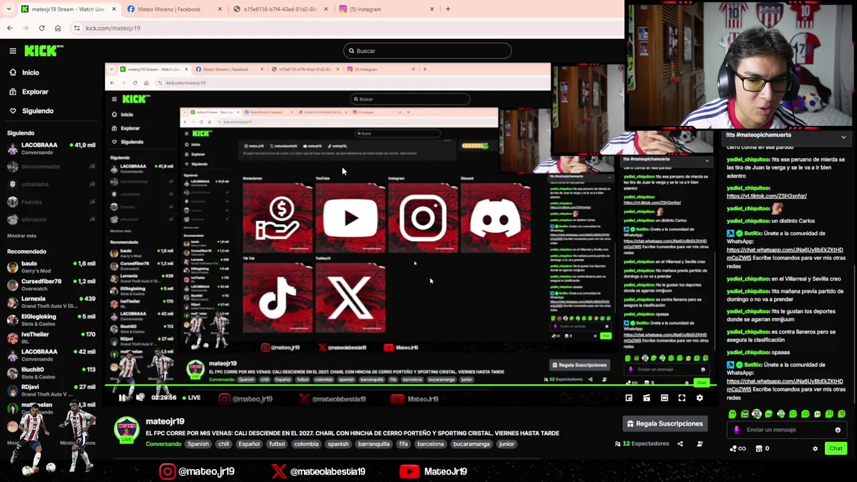Open the chat shop icon showing 0
Image resolution: width=857 pixels, height=482 pixels.
(762, 449)
